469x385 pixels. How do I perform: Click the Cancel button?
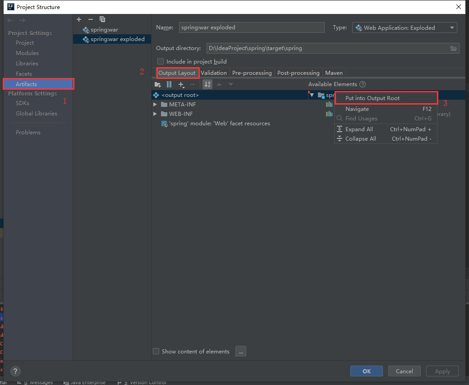tap(405, 371)
